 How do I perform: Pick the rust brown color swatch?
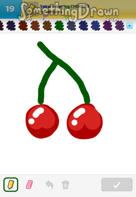35,26
